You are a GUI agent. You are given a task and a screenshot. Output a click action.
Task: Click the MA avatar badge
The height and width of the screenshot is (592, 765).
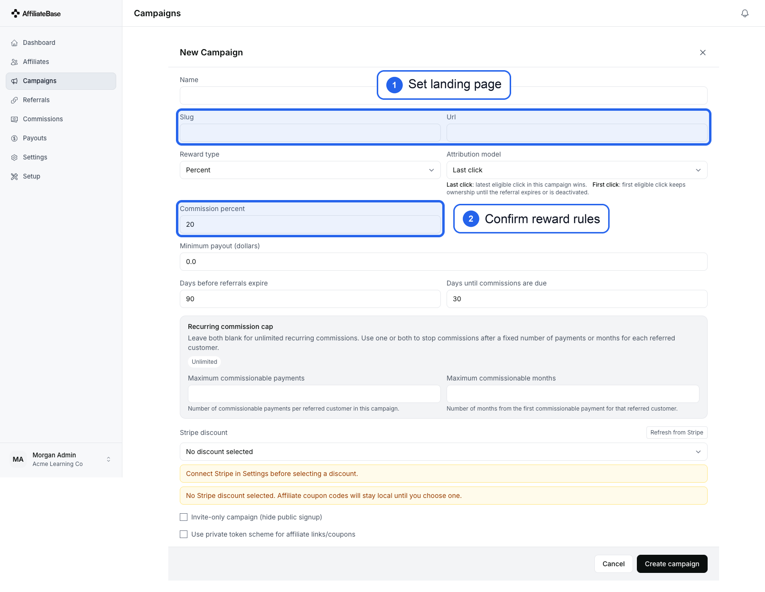point(18,459)
